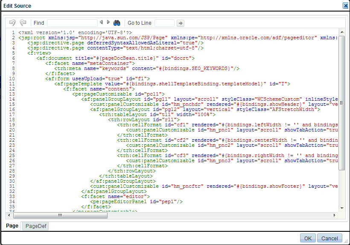Click the cellFormat cf3 line
Image resolution: width=350 pixels, height=245 pixels.
click(227, 155)
